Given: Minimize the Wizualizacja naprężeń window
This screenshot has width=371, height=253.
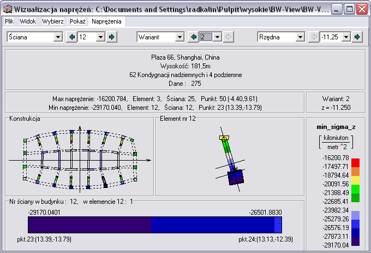Looking at the screenshot, I should click(x=337, y=9).
